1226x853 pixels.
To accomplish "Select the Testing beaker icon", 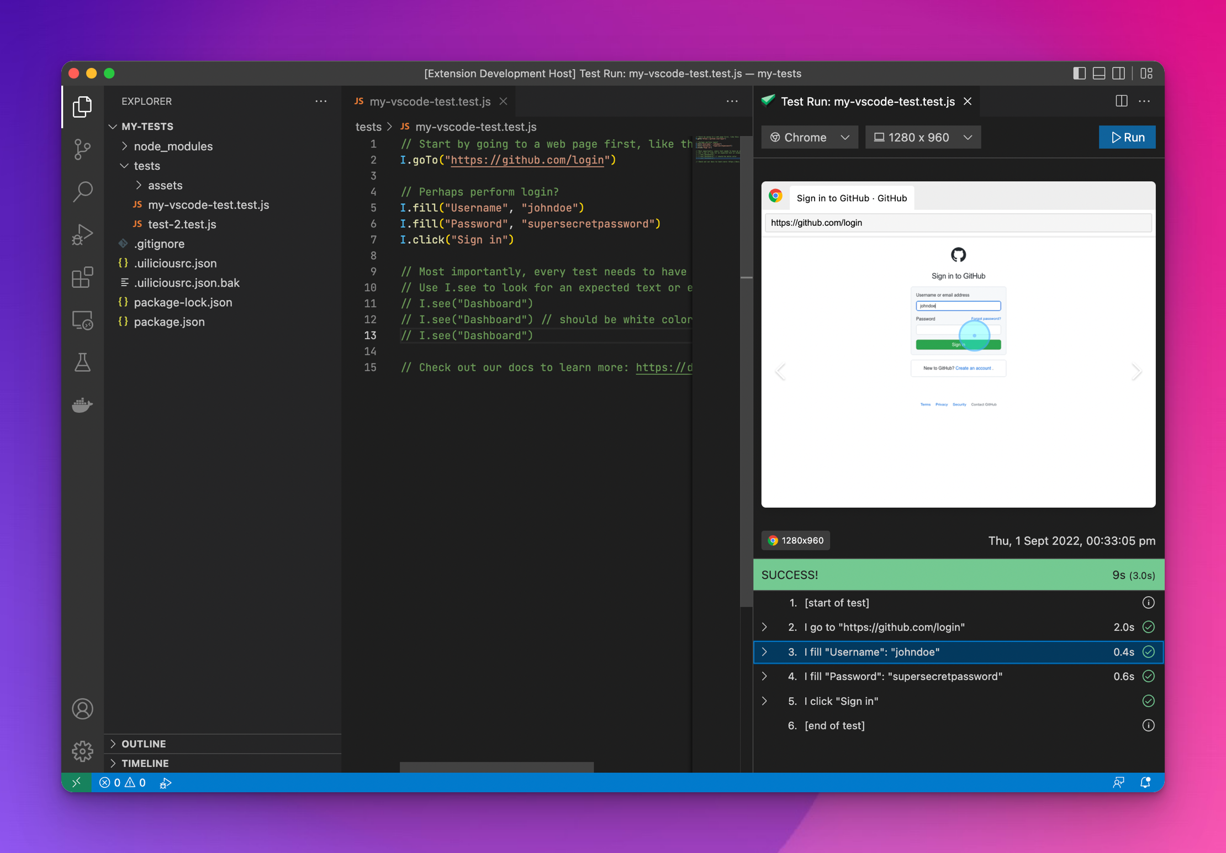I will click(83, 362).
